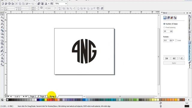Adjust the blend steps spinner control
192x108 pixels.
pos(171,31)
